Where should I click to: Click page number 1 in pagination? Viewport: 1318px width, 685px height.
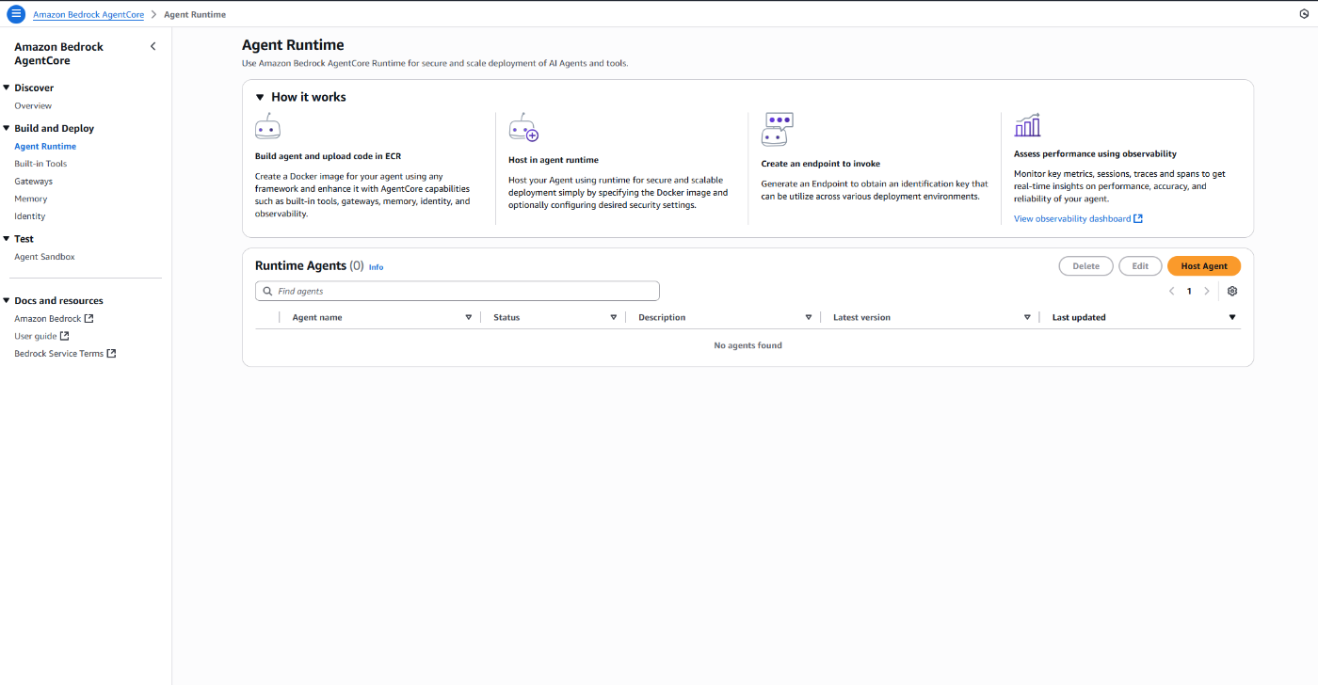[1189, 292]
